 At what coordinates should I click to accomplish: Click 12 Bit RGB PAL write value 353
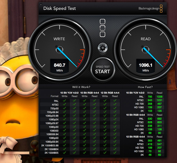(x=150, y=141)
